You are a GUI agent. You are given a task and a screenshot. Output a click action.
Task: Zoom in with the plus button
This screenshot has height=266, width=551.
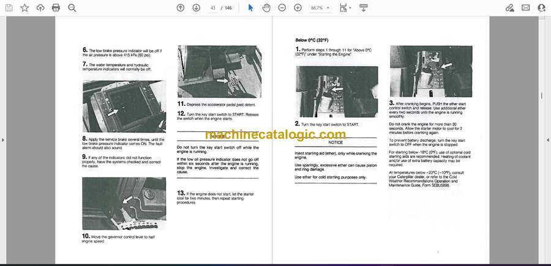coord(298,8)
